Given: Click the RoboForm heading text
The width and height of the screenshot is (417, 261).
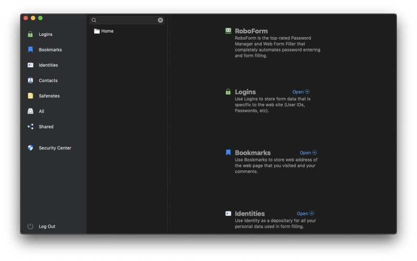Looking at the screenshot, I should point(251,31).
